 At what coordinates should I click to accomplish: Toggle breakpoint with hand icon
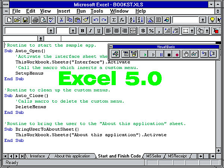pyautogui.click(x=186, y=54)
